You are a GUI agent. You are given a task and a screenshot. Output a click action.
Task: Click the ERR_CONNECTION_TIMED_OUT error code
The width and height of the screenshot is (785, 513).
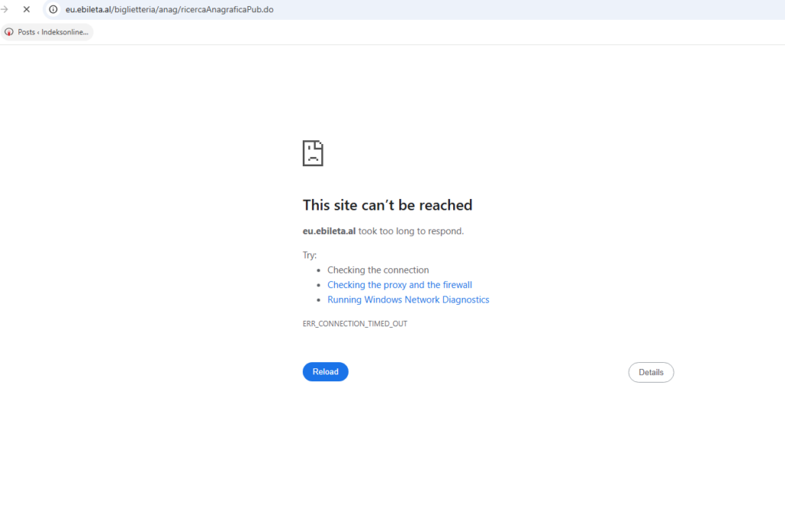tap(355, 324)
